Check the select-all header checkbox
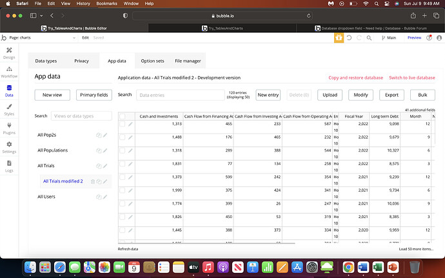This screenshot has height=278, width=445. [123, 116]
